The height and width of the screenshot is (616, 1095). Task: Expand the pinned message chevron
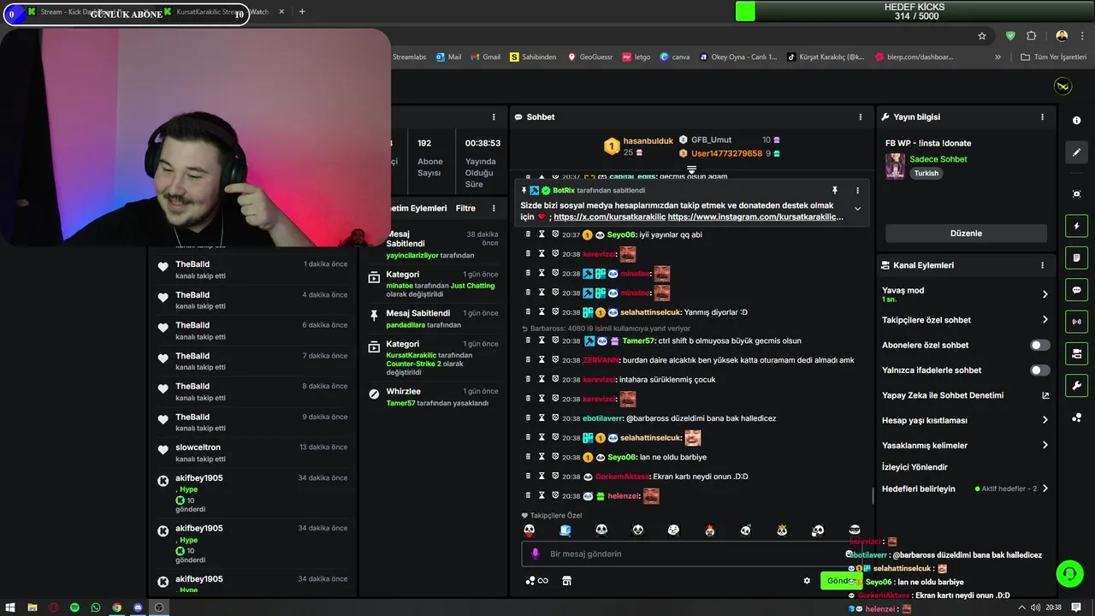(x=857, y=209)
